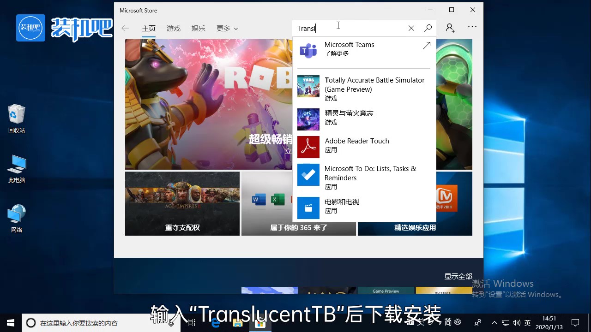Clear the search box text

411,28
